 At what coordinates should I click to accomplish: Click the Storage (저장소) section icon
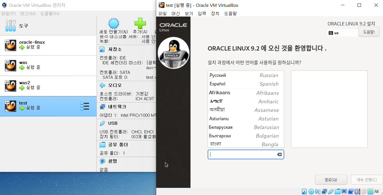click(102, 49)
